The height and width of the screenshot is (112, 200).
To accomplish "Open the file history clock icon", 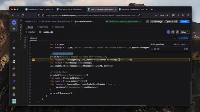I will [x=173, y=32].
